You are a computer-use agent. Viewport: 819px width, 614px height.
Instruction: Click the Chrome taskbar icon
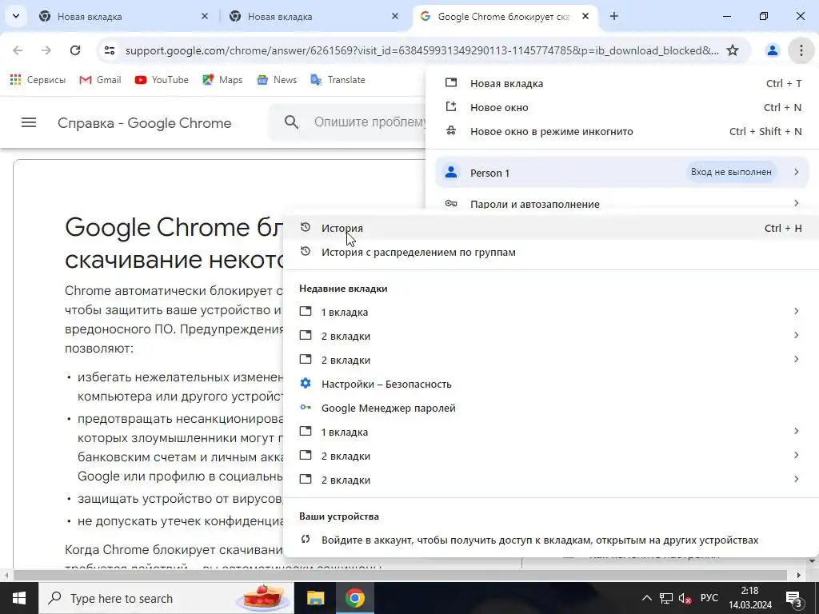(x=354, y=598)
